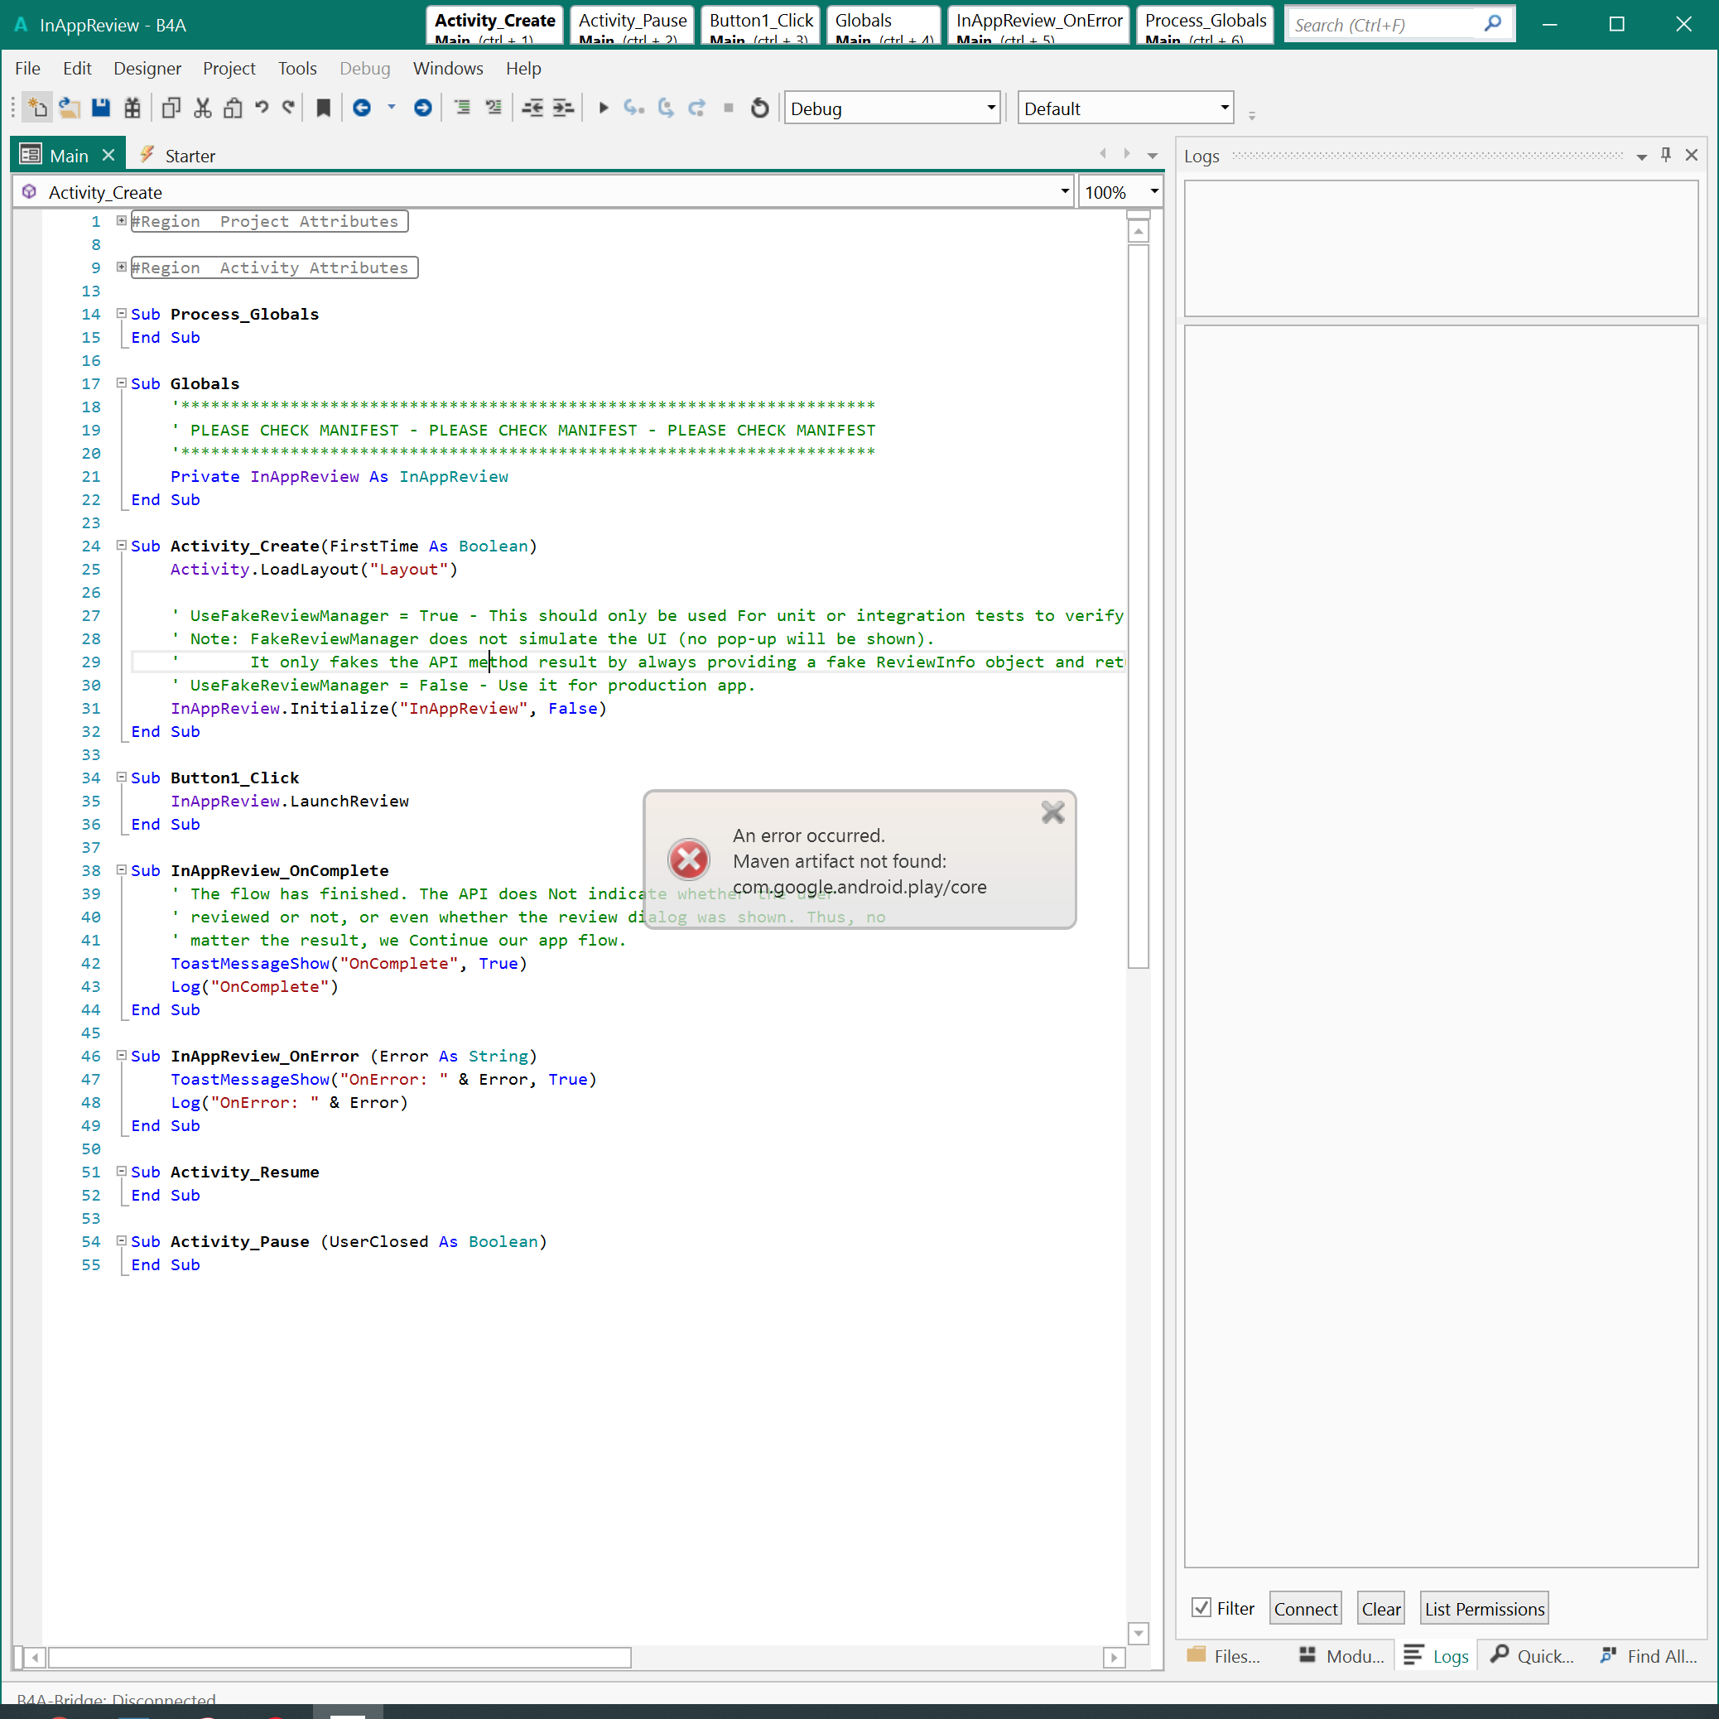Screen dimensions: 1719x1719
Task: Click the Cut (scissors) toolbar icon
Action: click(x=202, y=108)
